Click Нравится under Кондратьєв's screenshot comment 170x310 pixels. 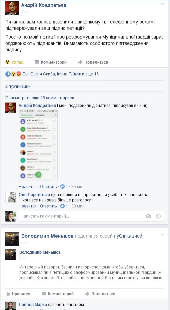tap(28, 187)
